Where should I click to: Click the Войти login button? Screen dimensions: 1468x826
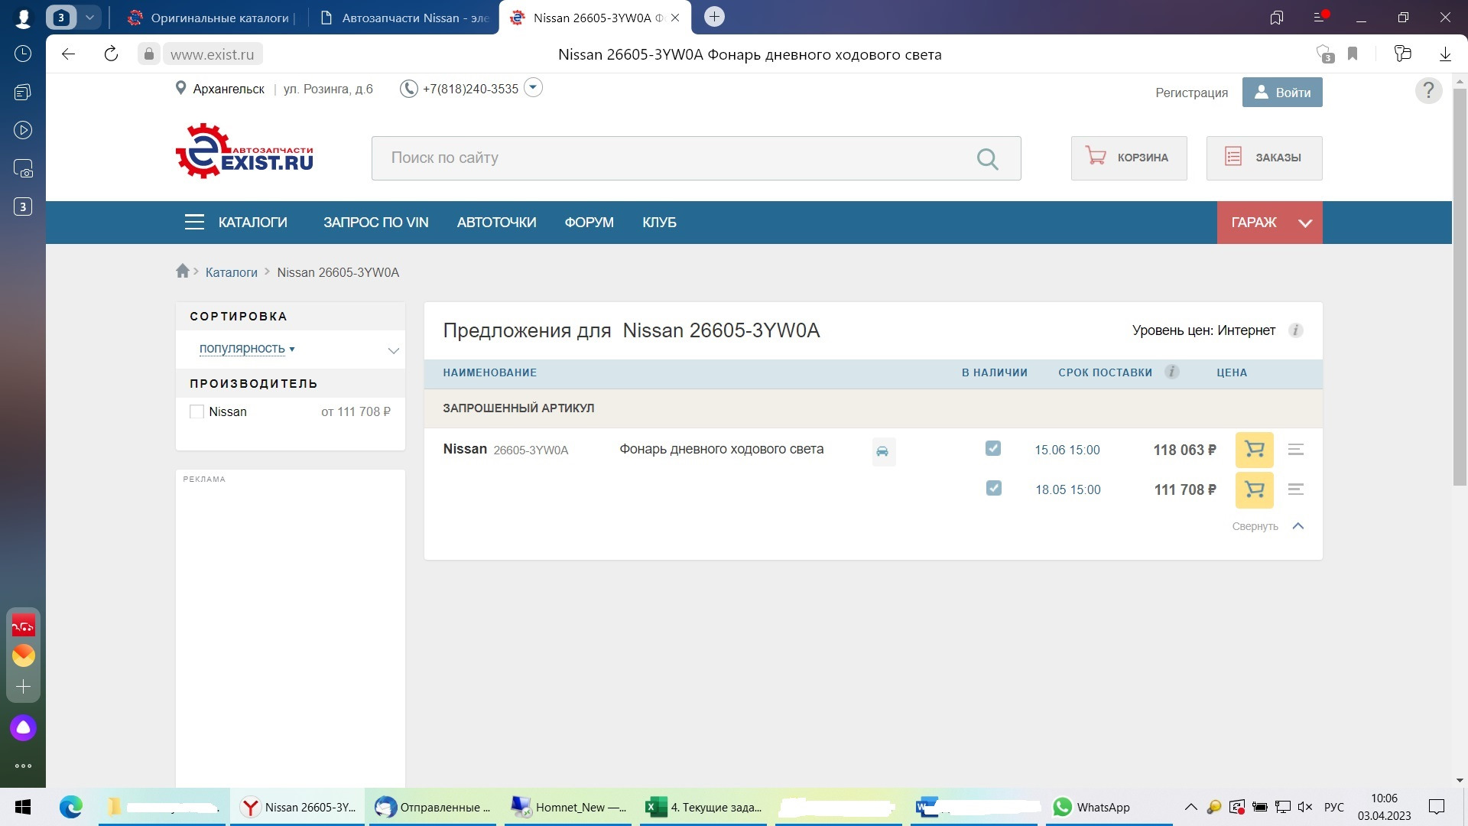[x=1282, y=92]
